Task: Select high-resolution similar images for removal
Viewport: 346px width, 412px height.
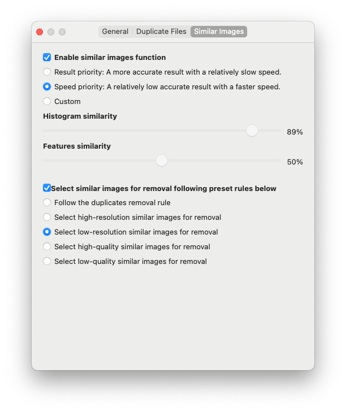Action: [x=47, y=217]
